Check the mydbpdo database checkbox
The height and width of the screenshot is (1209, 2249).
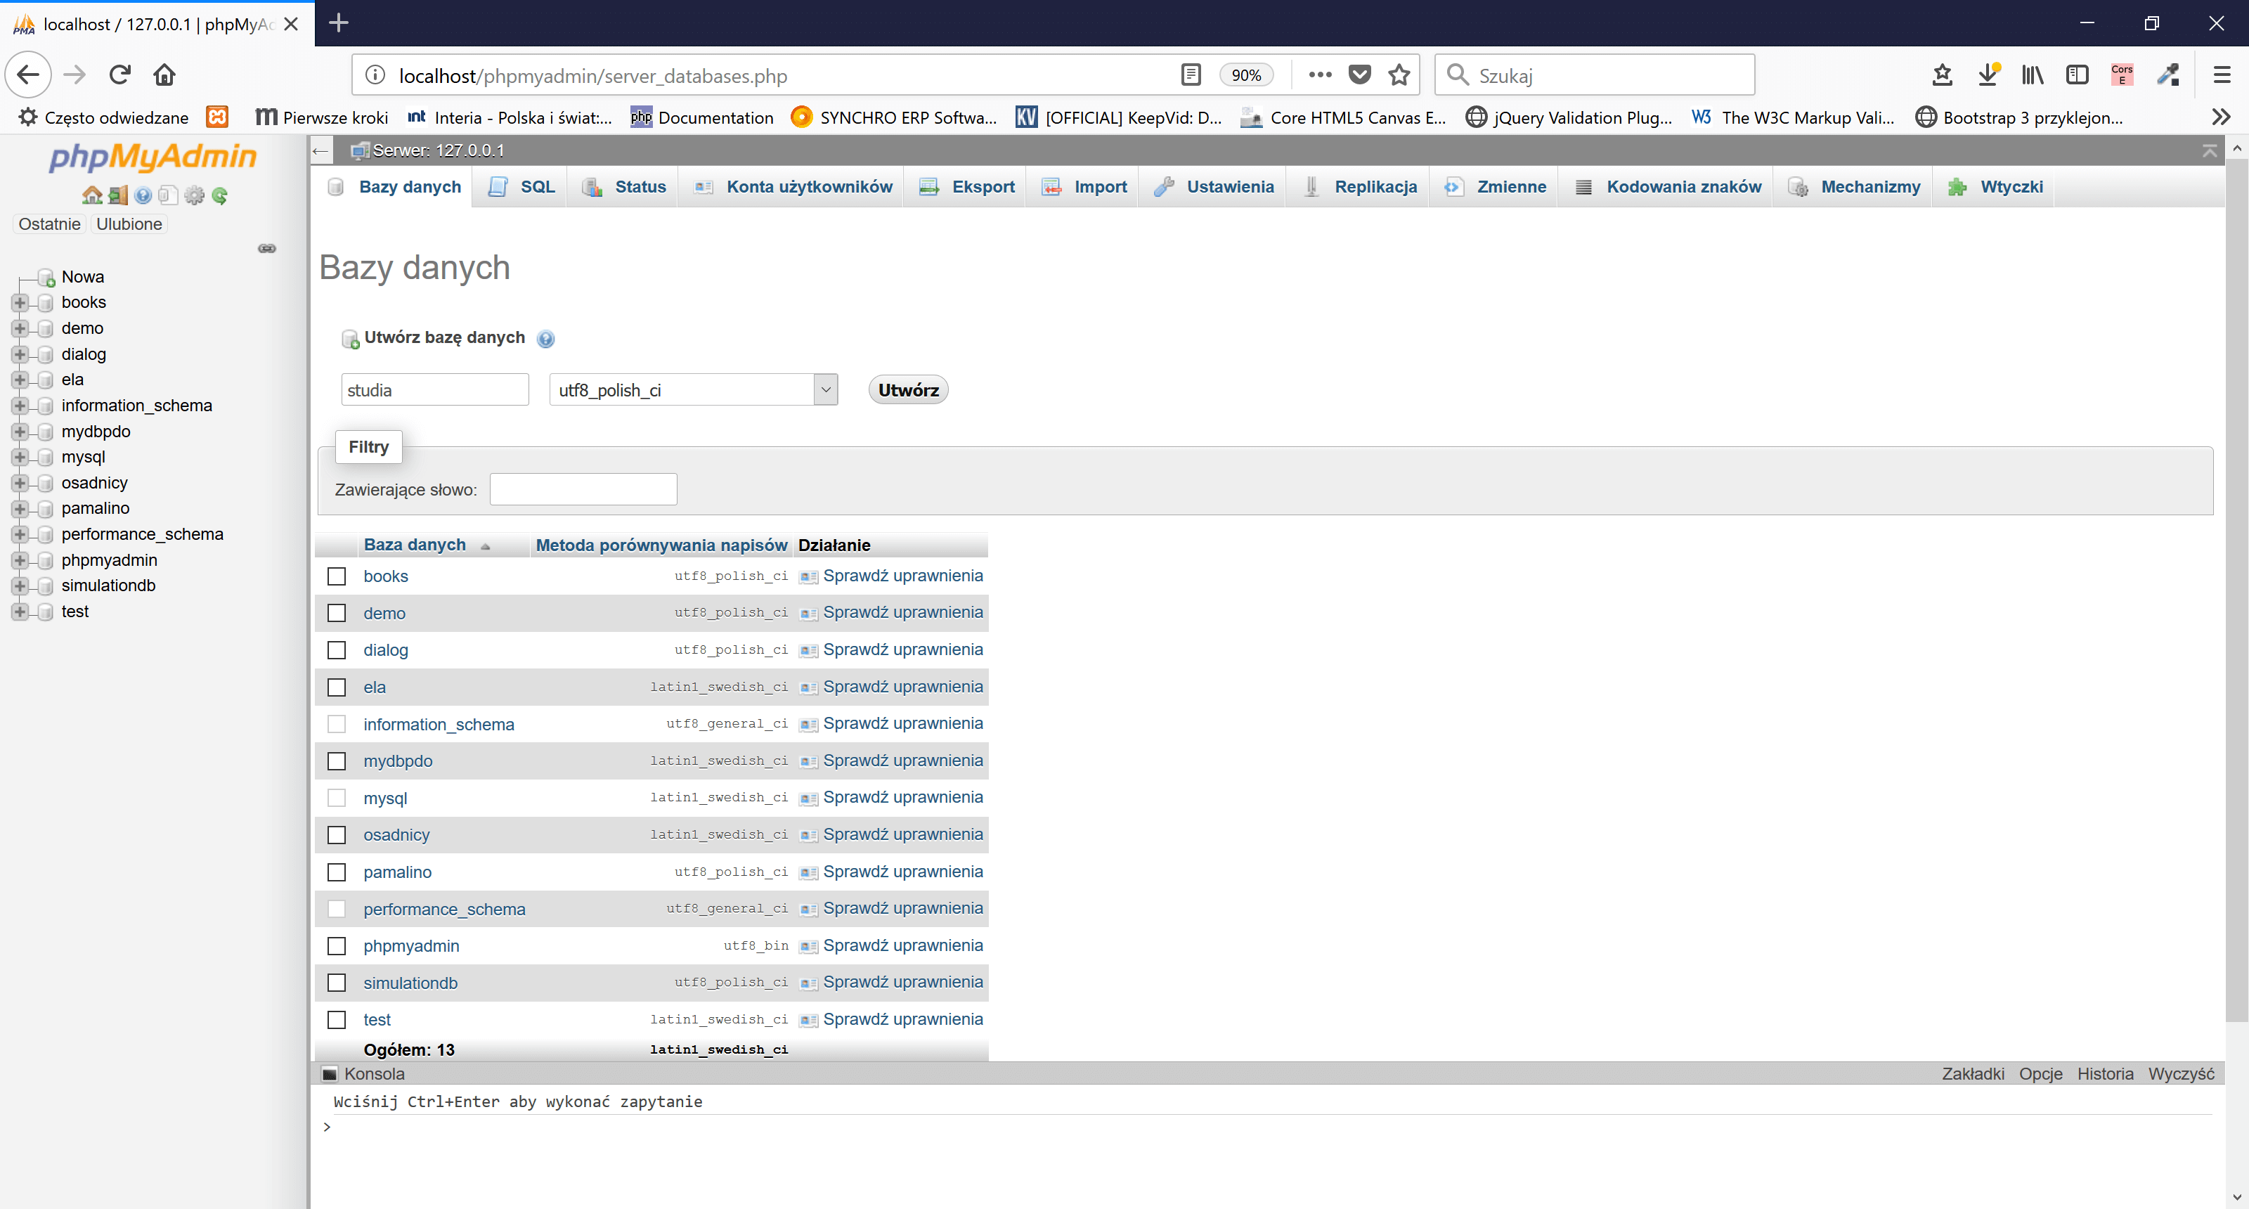[336, 761]
